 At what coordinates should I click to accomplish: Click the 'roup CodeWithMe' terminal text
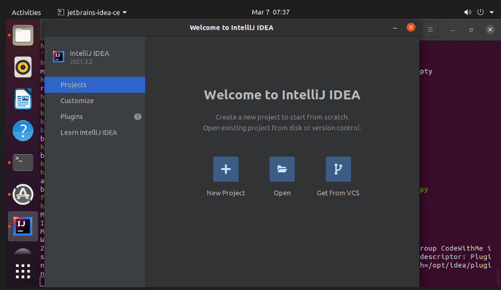pos(451,248)
